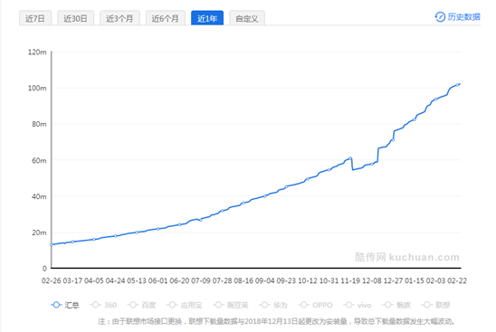
Task: Click the 12-08 x-axis date label
Action: [x=372, y=280]
